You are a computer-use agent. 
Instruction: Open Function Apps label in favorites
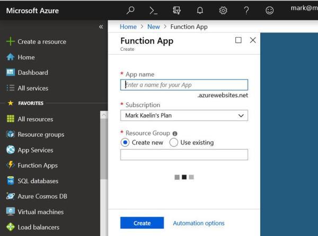[x=38, y=166]
